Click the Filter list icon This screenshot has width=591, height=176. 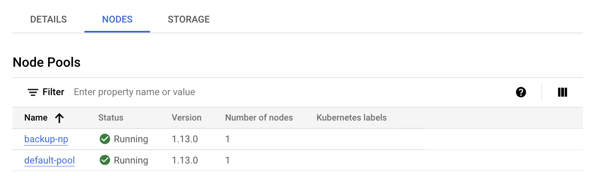[33, 92]
